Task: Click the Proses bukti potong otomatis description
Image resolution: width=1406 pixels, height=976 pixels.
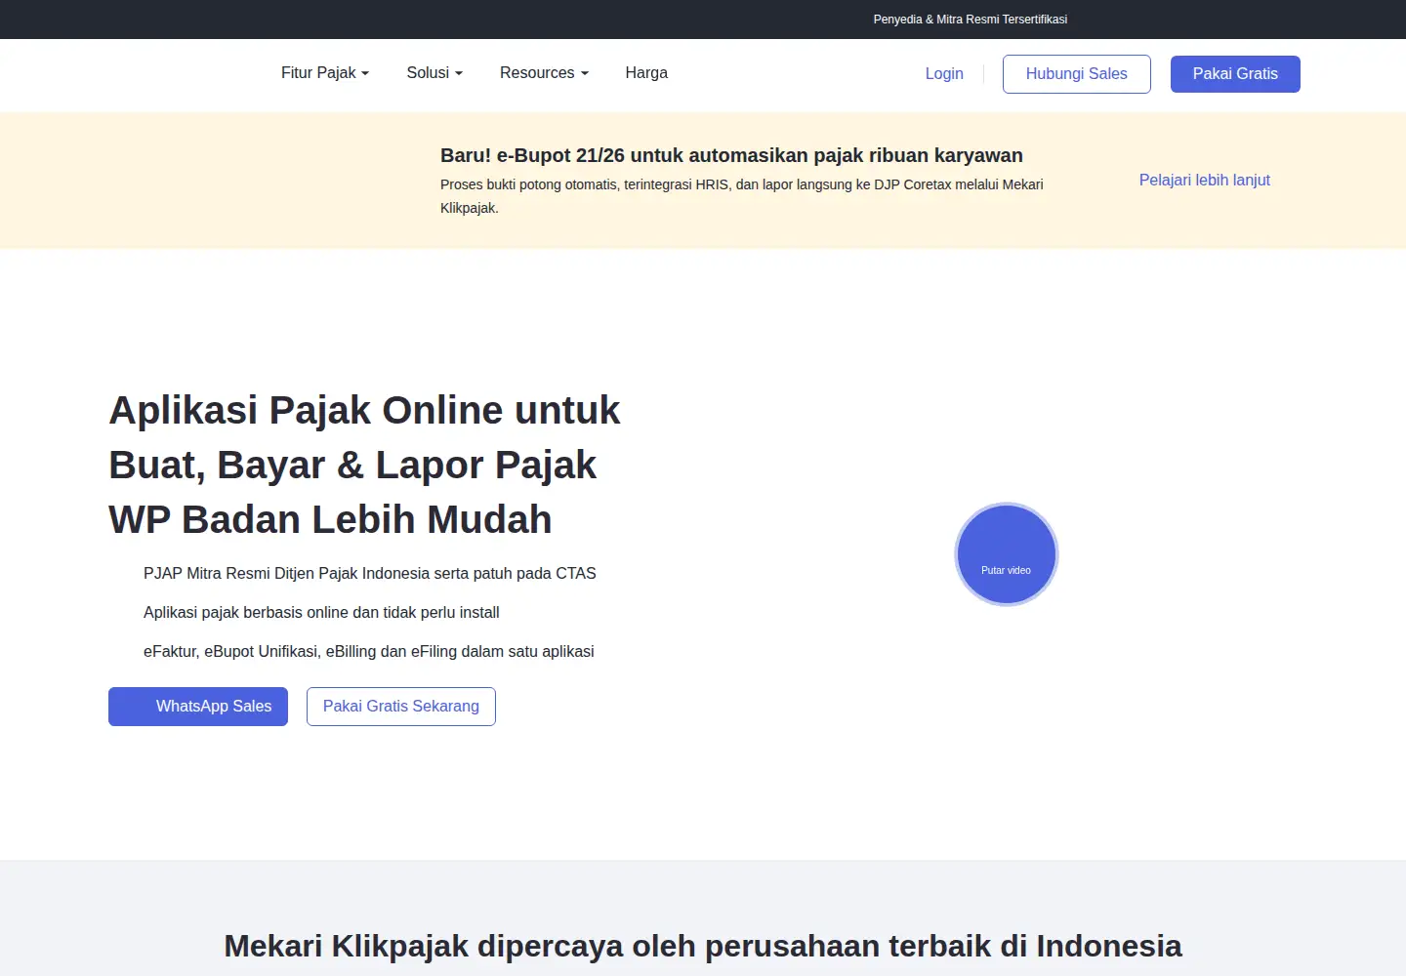Action: tap(742, 196)
